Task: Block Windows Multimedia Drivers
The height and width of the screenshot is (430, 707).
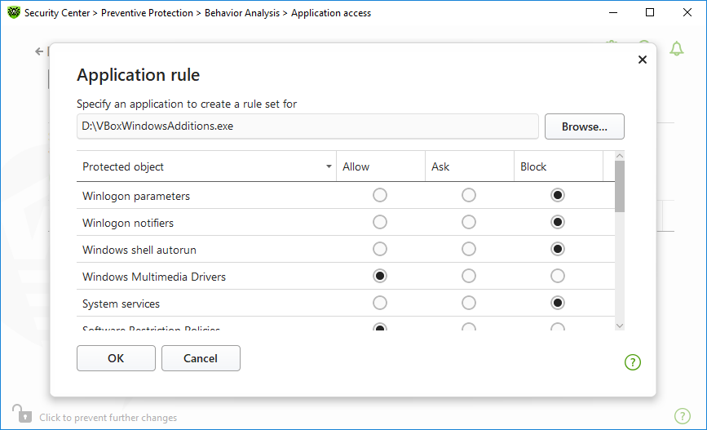Action: pos(557,276)
